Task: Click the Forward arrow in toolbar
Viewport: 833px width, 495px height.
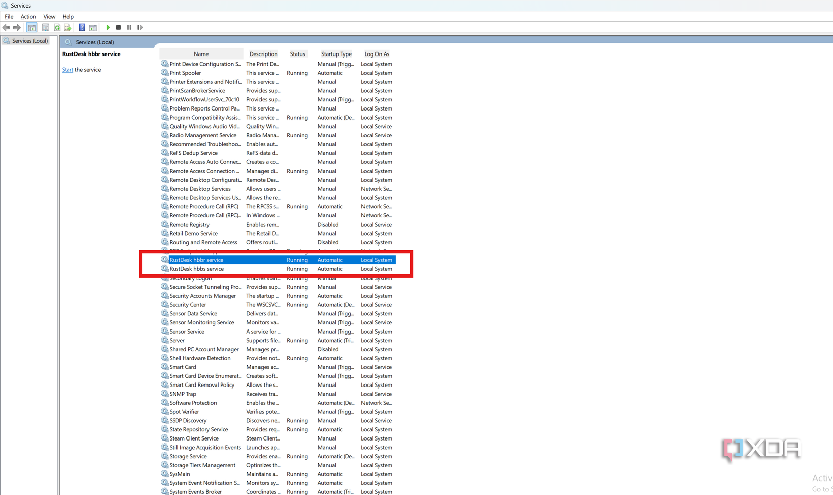Action: pyautogui.click(x=17, y=28)
